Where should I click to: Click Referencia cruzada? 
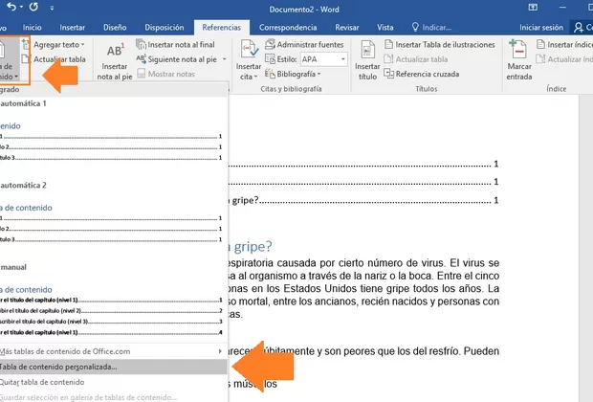tap(421, 74)
